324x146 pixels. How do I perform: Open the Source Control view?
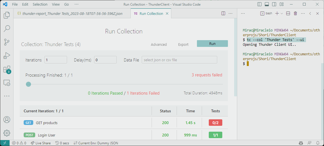(x=6, y=42)
